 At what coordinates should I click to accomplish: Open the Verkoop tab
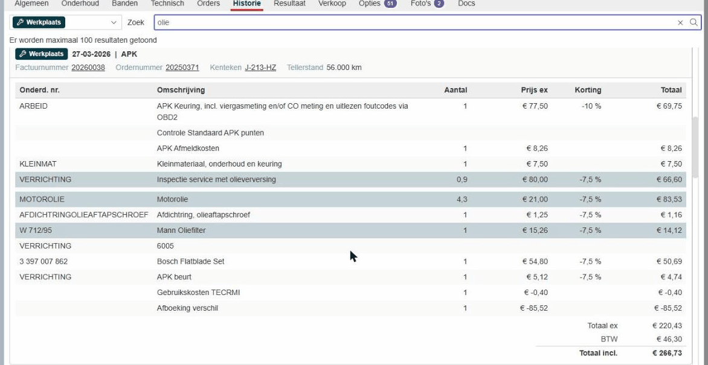(332, 4)
